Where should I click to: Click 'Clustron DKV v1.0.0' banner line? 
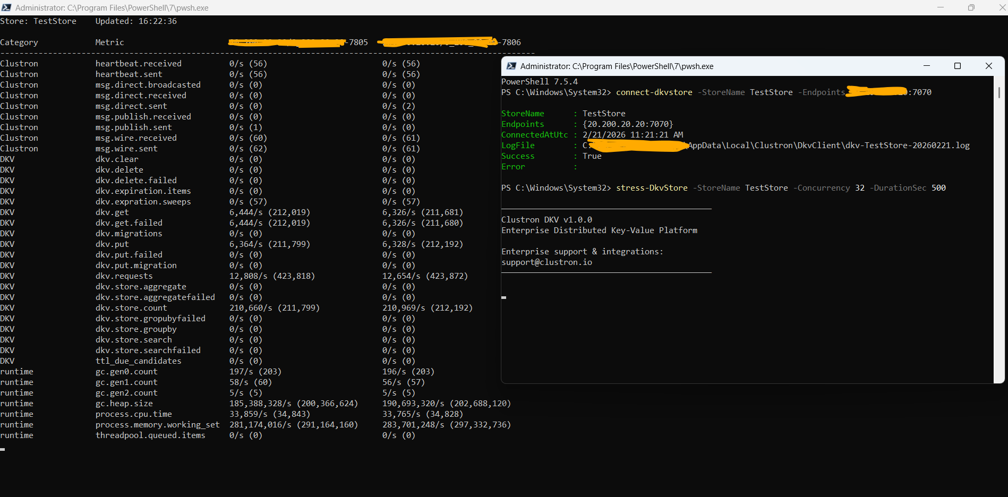pyautogui.click(x=546, y=220)
